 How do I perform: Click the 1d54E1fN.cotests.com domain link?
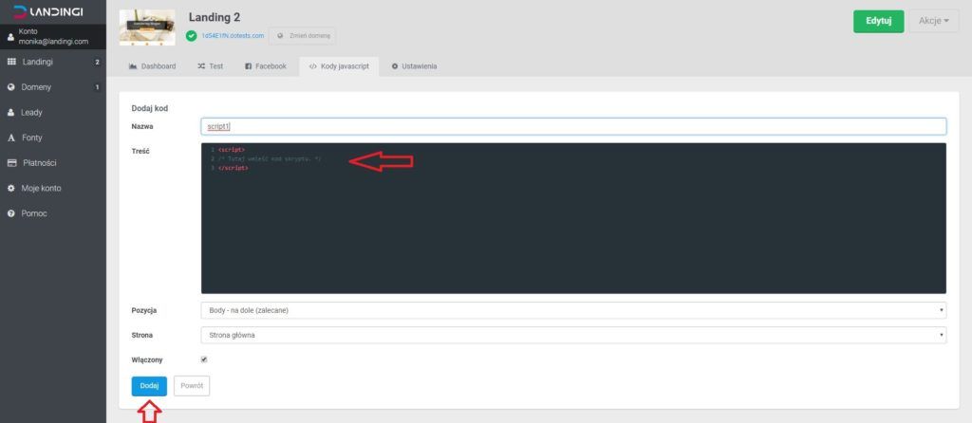pos(232,36)
